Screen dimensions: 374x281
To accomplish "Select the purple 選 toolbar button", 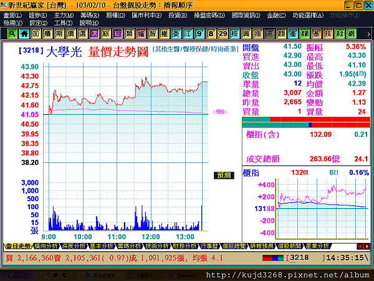I will (x=94, y=34).
